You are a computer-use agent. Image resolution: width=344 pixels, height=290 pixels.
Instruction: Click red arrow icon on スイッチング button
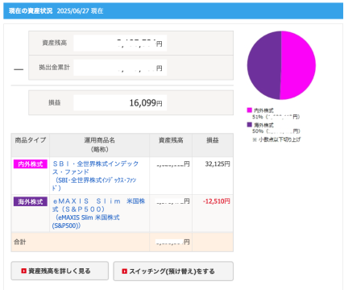[x=124, y=271]
